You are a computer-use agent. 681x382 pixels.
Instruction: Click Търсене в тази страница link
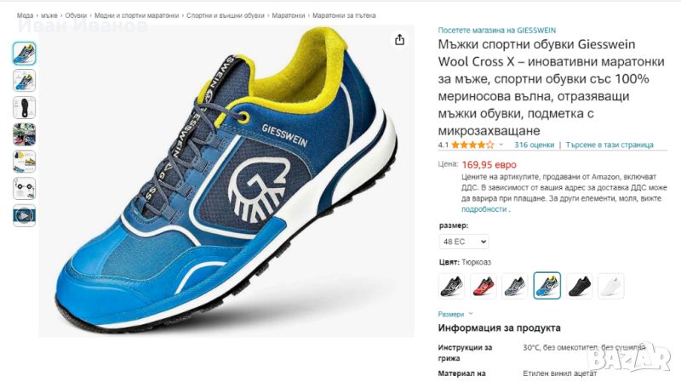pyautogui.click(x=609, y=145)
